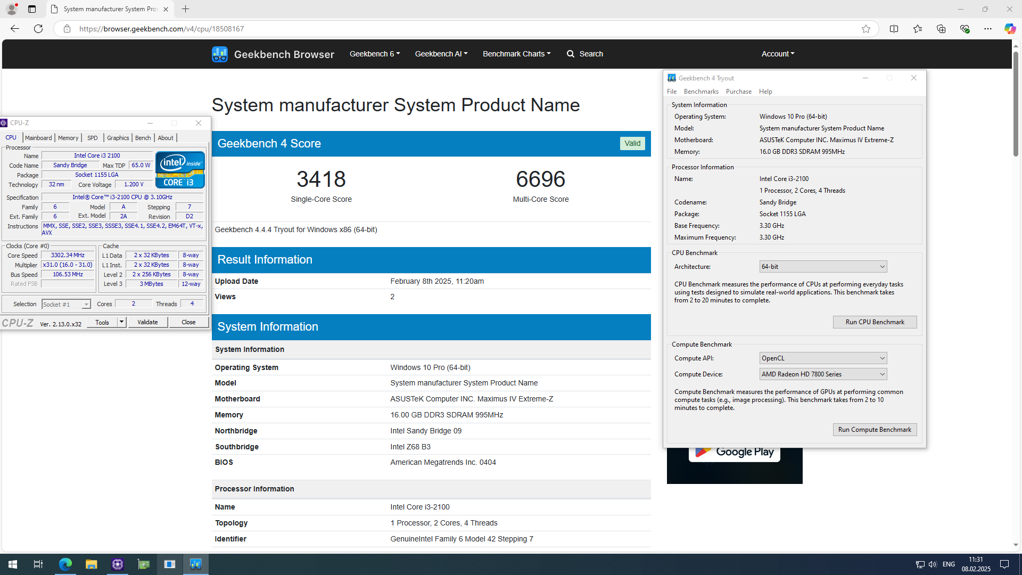
Task: Open Collections icon in Edge toolbar
Action: click(941, 29)
